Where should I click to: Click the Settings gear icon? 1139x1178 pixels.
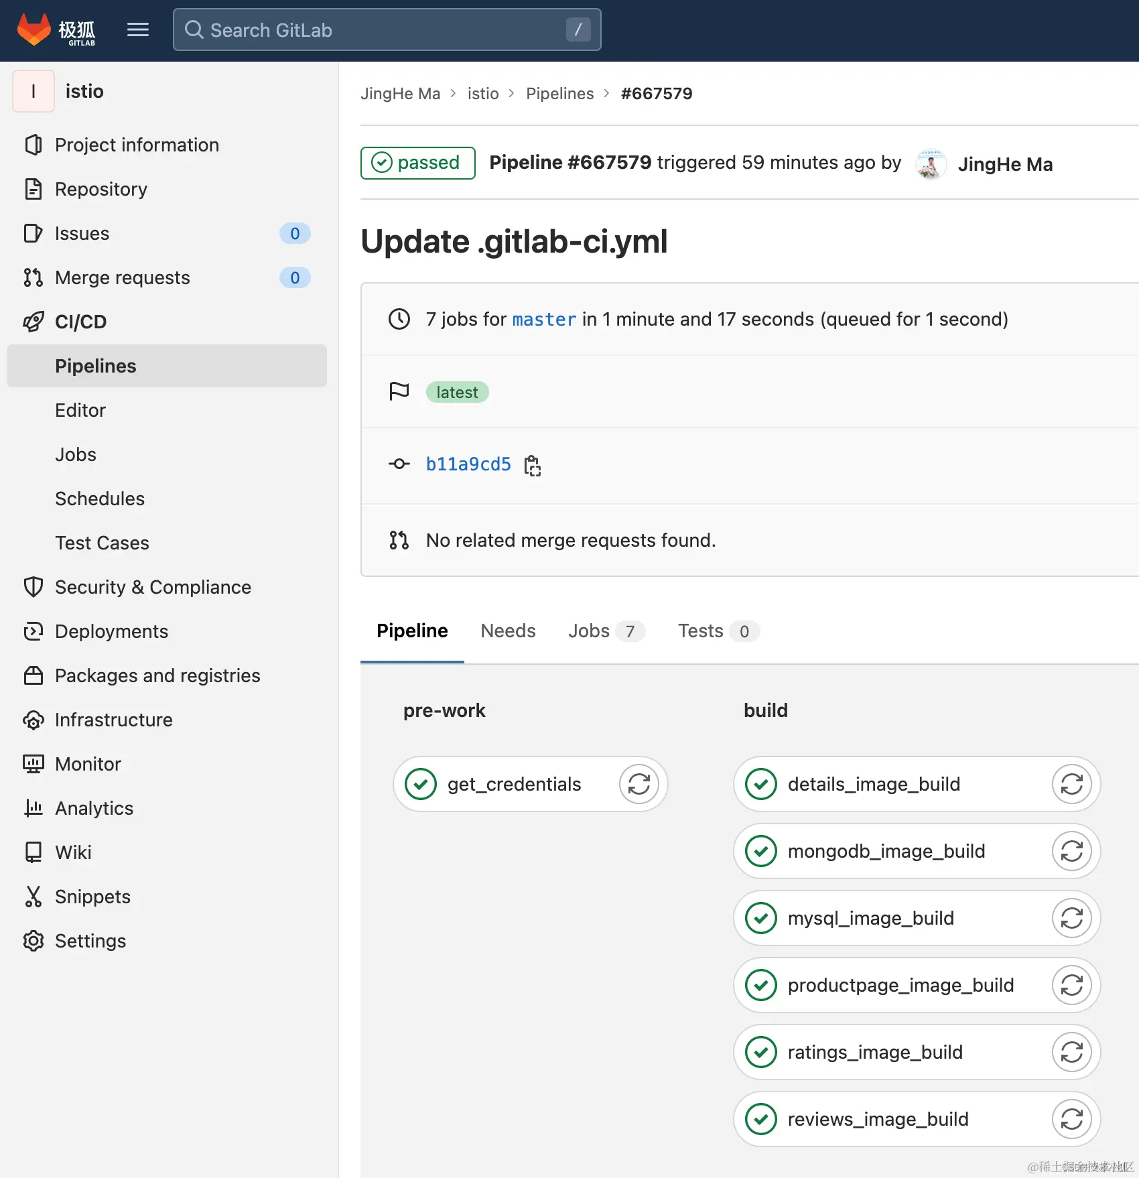33,941
